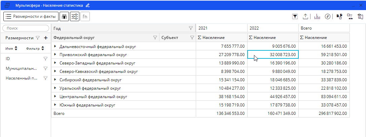Click the binoculars icon in the toolbar
366x137 pixels.
coord(64,16)
